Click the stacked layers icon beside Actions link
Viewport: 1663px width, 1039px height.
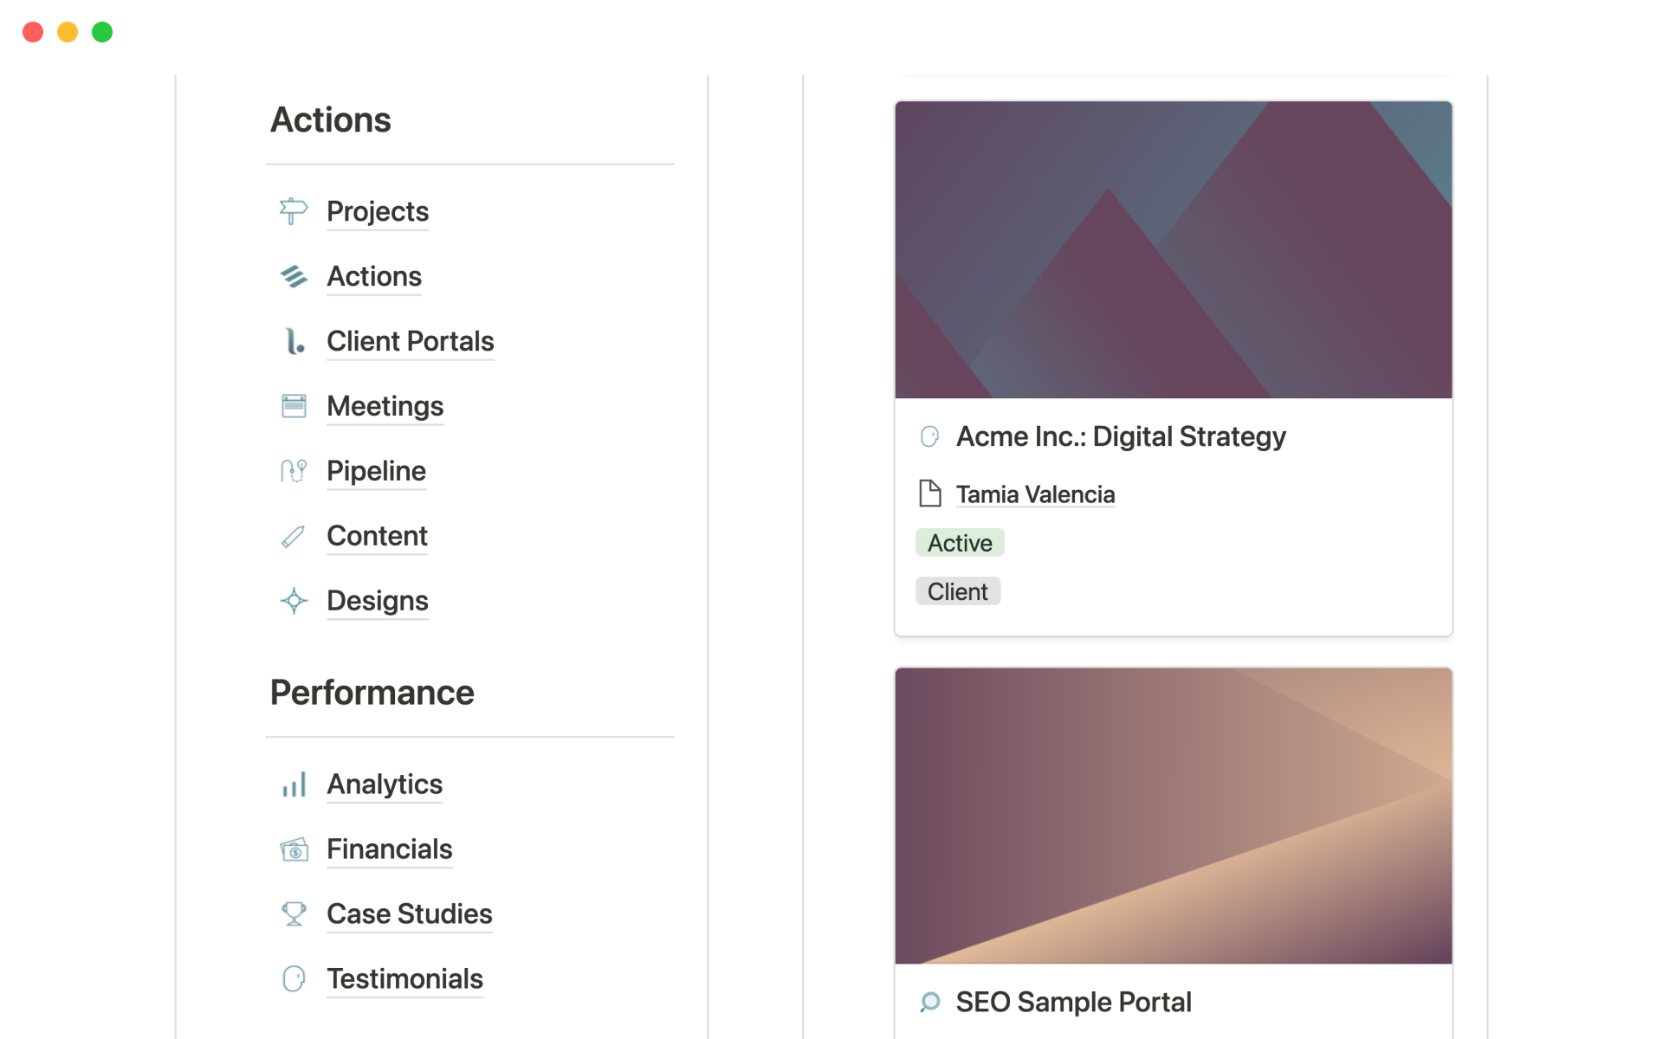294,276
